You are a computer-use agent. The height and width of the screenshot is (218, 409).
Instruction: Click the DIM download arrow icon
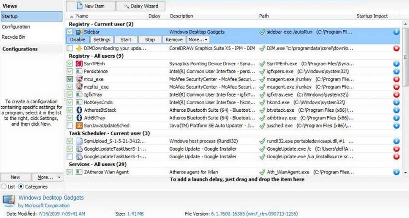[x=79, y=48]
